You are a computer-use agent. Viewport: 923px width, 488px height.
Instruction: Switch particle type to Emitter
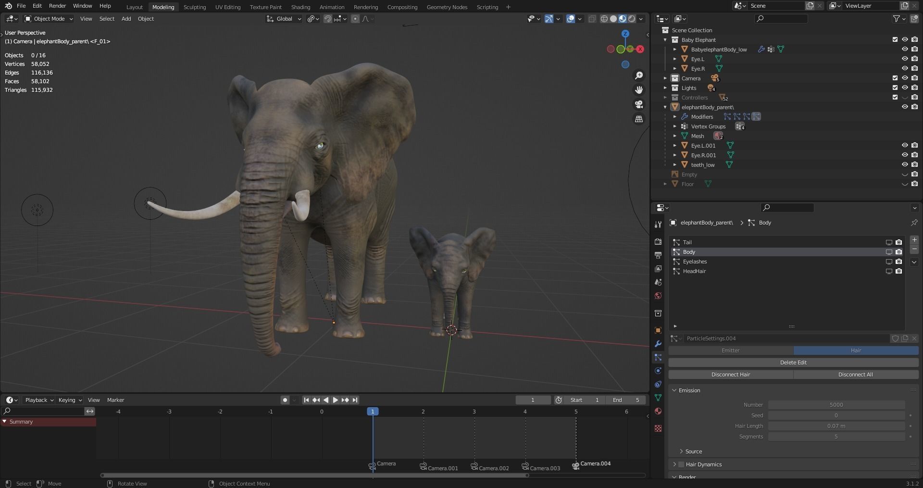tap(731, 350)
